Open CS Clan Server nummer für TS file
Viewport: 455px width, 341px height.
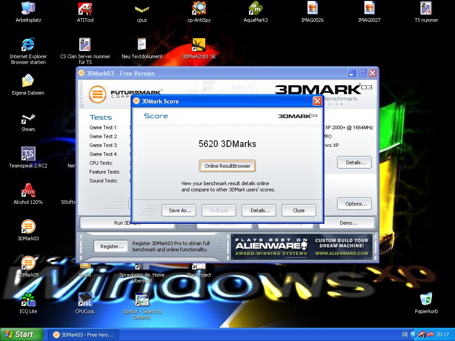click(85, 51)
